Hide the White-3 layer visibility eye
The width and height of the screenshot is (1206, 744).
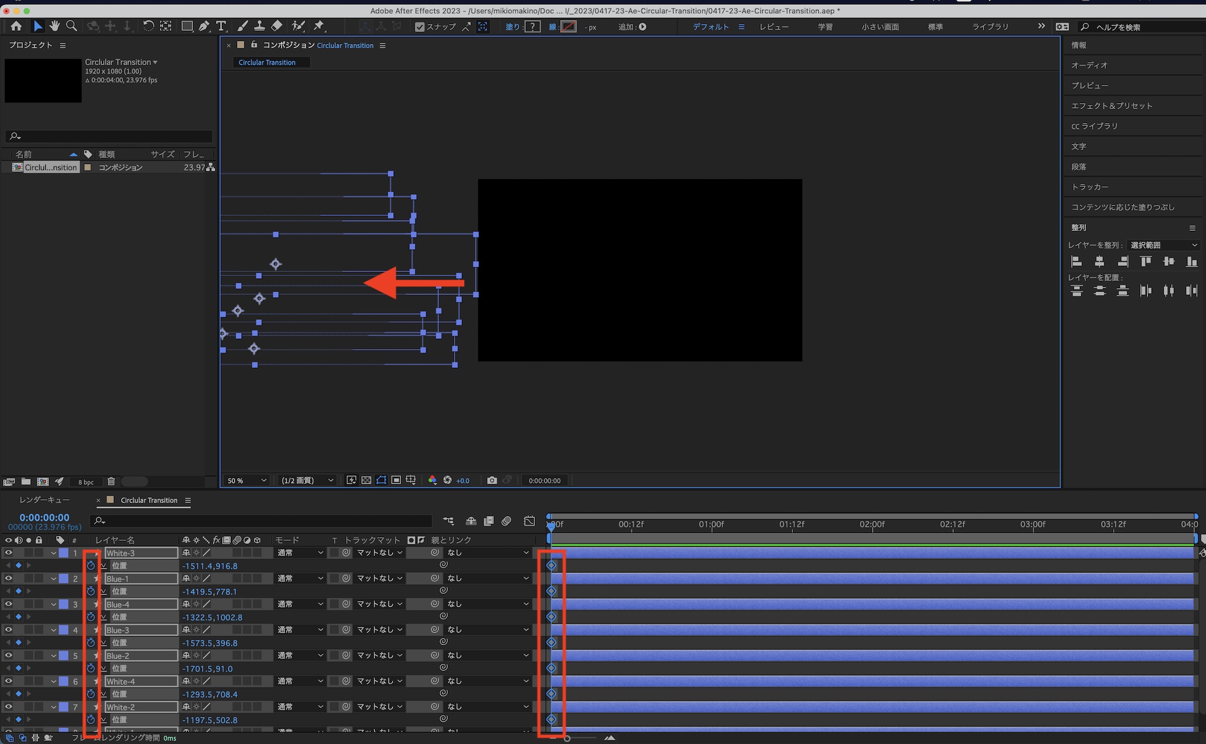coord(8,553)
